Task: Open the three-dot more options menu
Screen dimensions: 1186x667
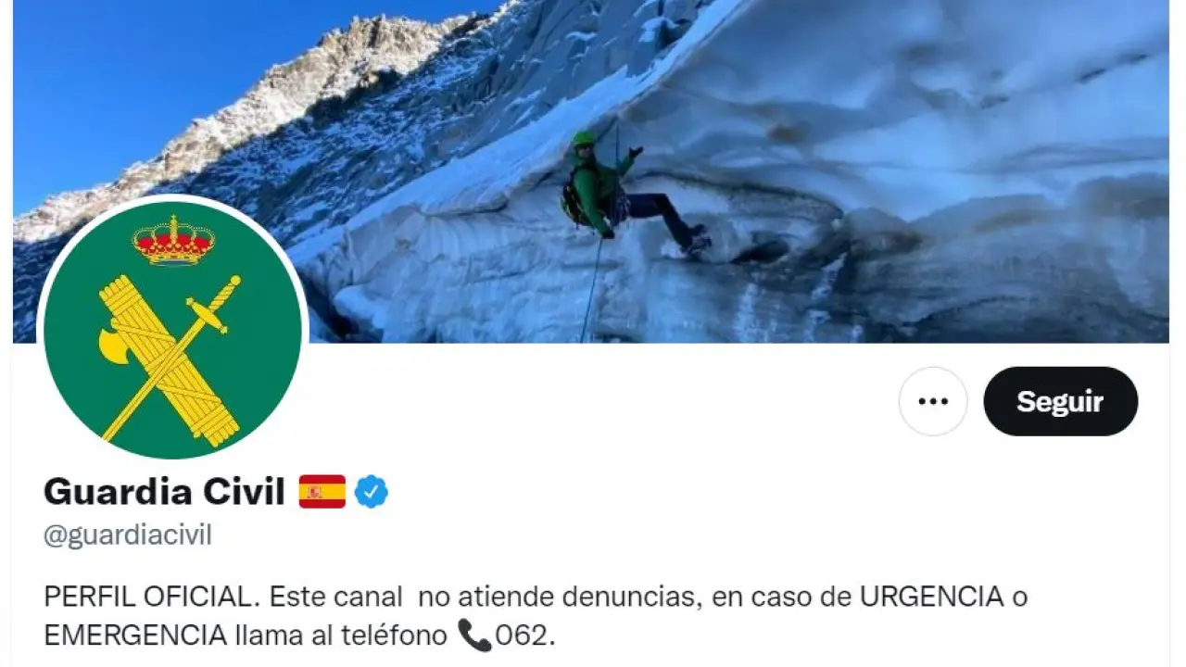Action: click(x=933, y=401)
